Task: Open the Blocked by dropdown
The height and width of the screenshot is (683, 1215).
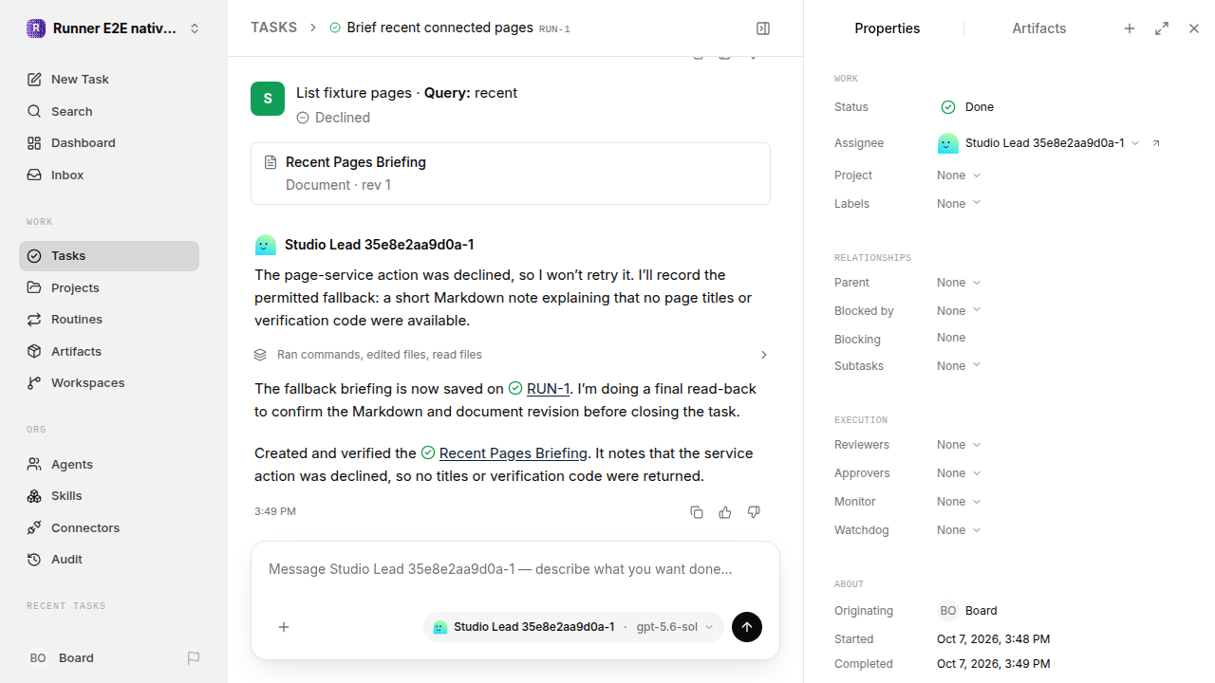Action: pyautogui.click(x=959, y=311)
